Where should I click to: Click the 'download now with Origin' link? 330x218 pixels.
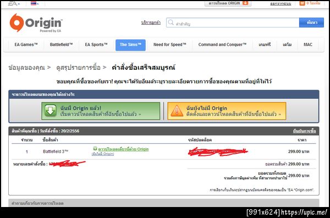pyautogui.click(x=123, y=149)
